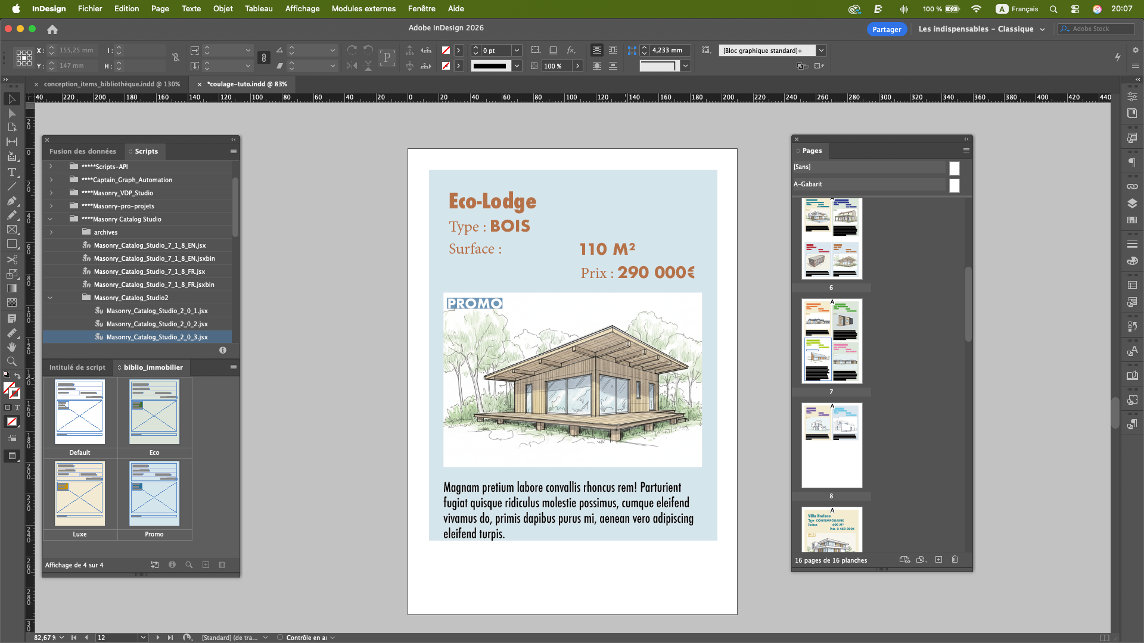The height and width of the screenshot is (643, 1144).
Task: Select the Zoom tool in toolbar
Action: (11, 361)
